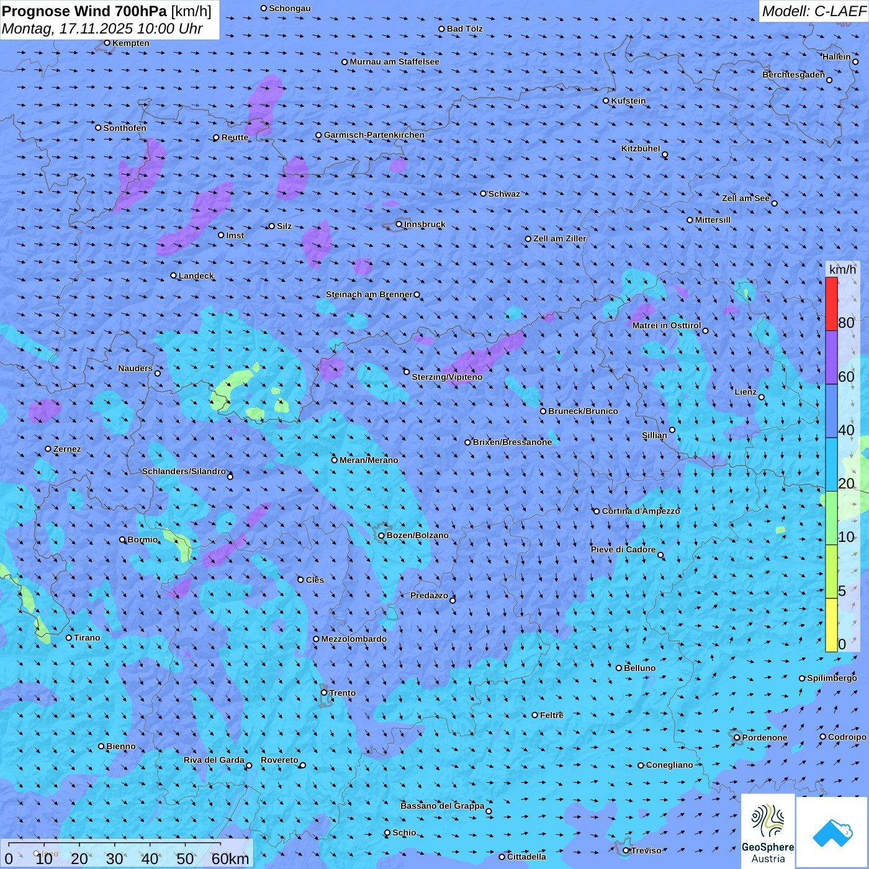Click the 'Landeck' label
The width and height of the screenshot is (869, 869).
click(196, 276)
